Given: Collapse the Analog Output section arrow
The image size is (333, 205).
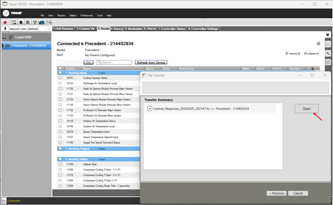Looking at the screenshot, I should point(66,149).
